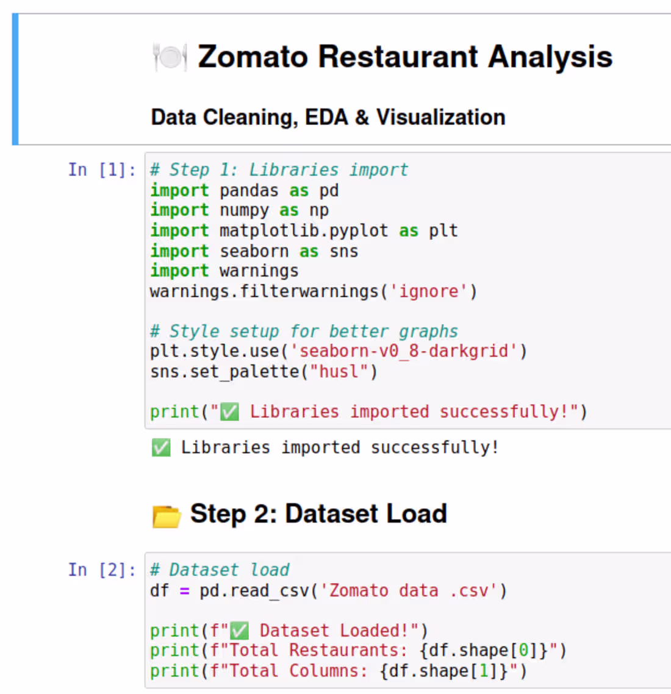Click the fork-and-knife icon in the title
Viewport: 671px width, 694px height.
(x=169, y=56)
